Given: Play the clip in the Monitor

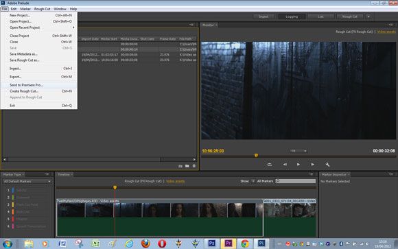Looking at the screenshot, I should 298,165.
